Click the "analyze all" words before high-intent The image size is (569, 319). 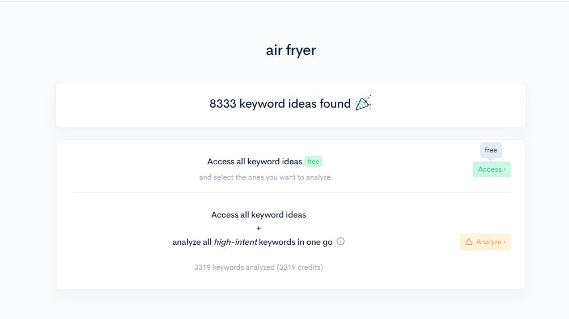click(x=192, y=242)
